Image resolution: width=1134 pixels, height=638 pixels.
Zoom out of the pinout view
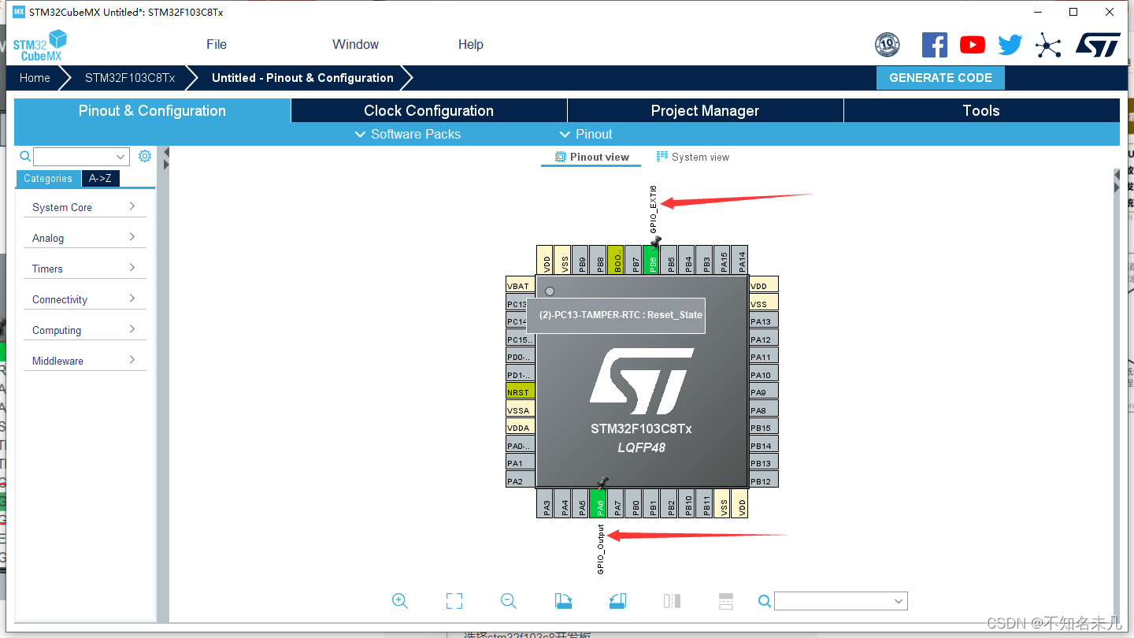coord(508,601)
